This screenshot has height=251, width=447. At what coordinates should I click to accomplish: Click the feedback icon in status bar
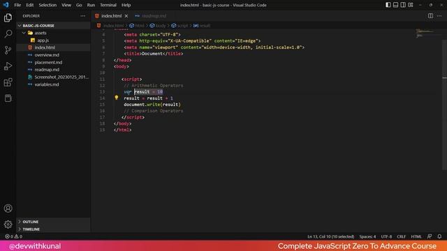coord(430,236)
